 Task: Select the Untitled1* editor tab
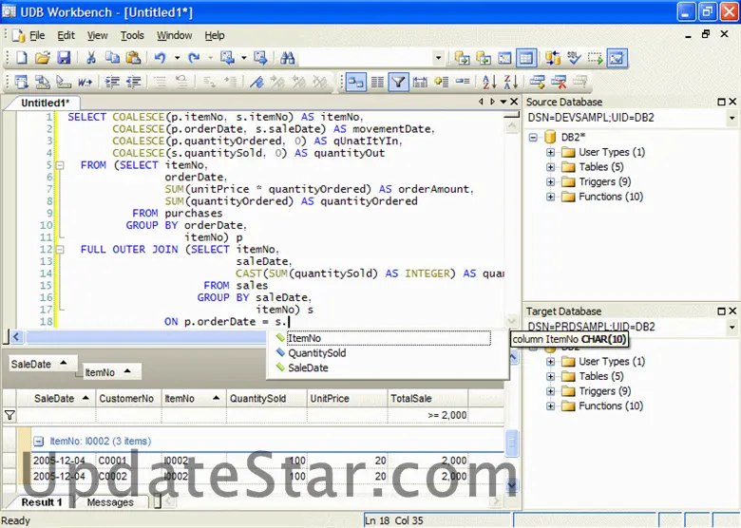click(x=45, y=103)
